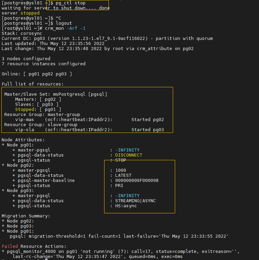Click pg01's '-INFINITY' master-pgsql value

coord(127,150)
